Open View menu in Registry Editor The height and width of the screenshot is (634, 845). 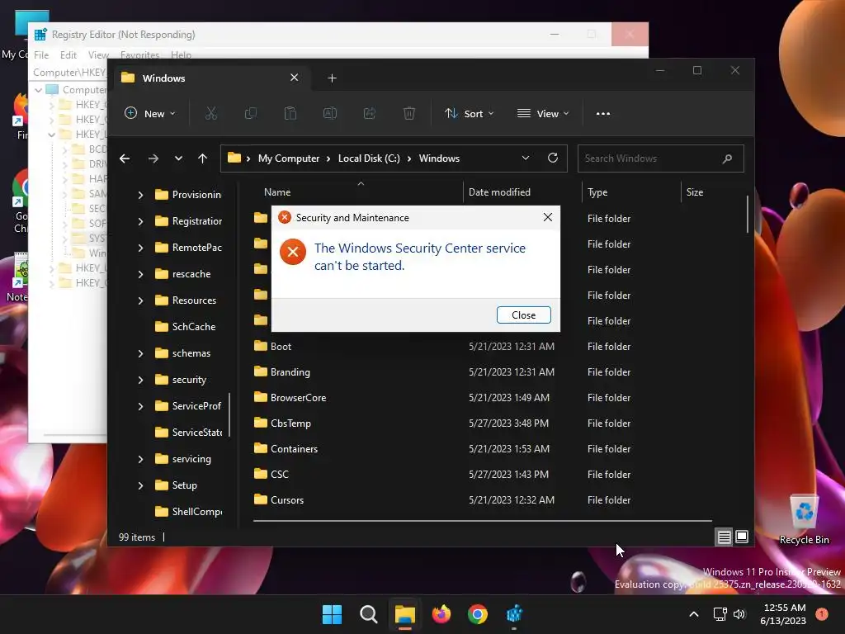pos(98,55)
